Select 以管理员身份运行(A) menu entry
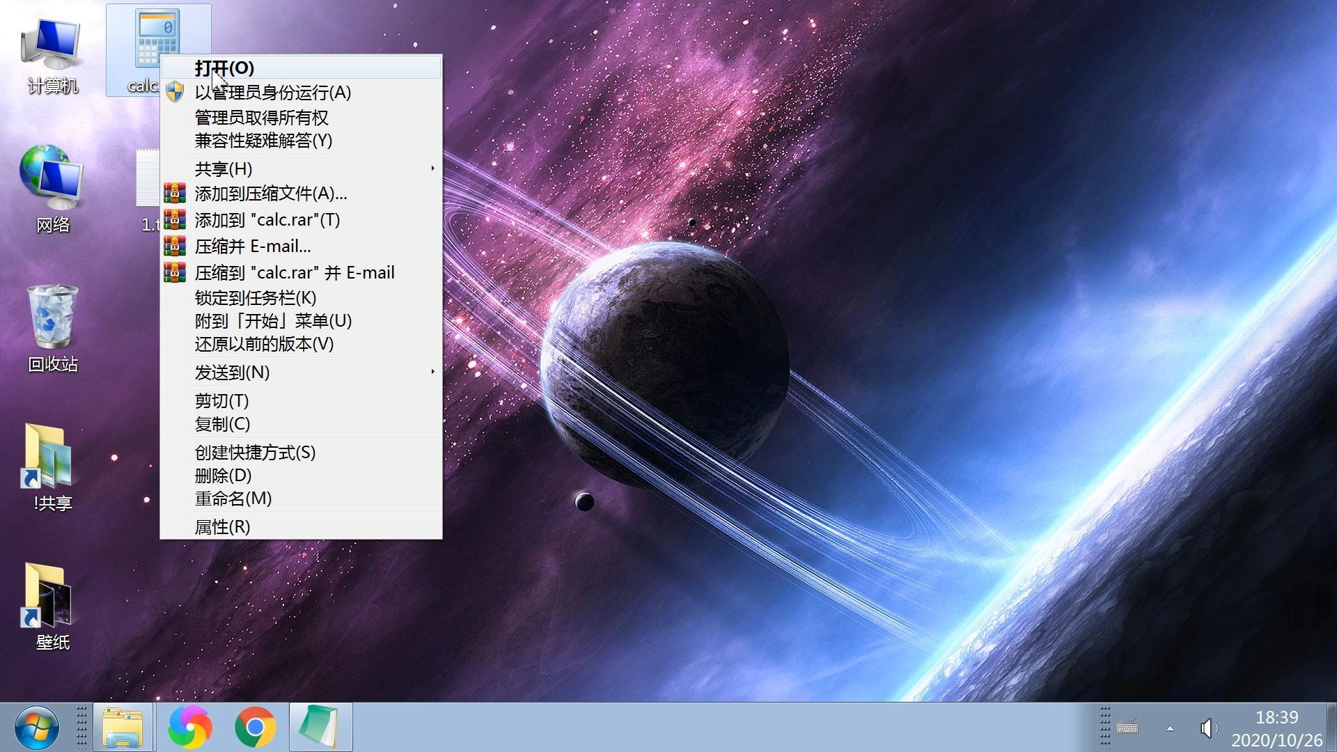This screenshot has width=1337, height=752. tap(273, 93)
